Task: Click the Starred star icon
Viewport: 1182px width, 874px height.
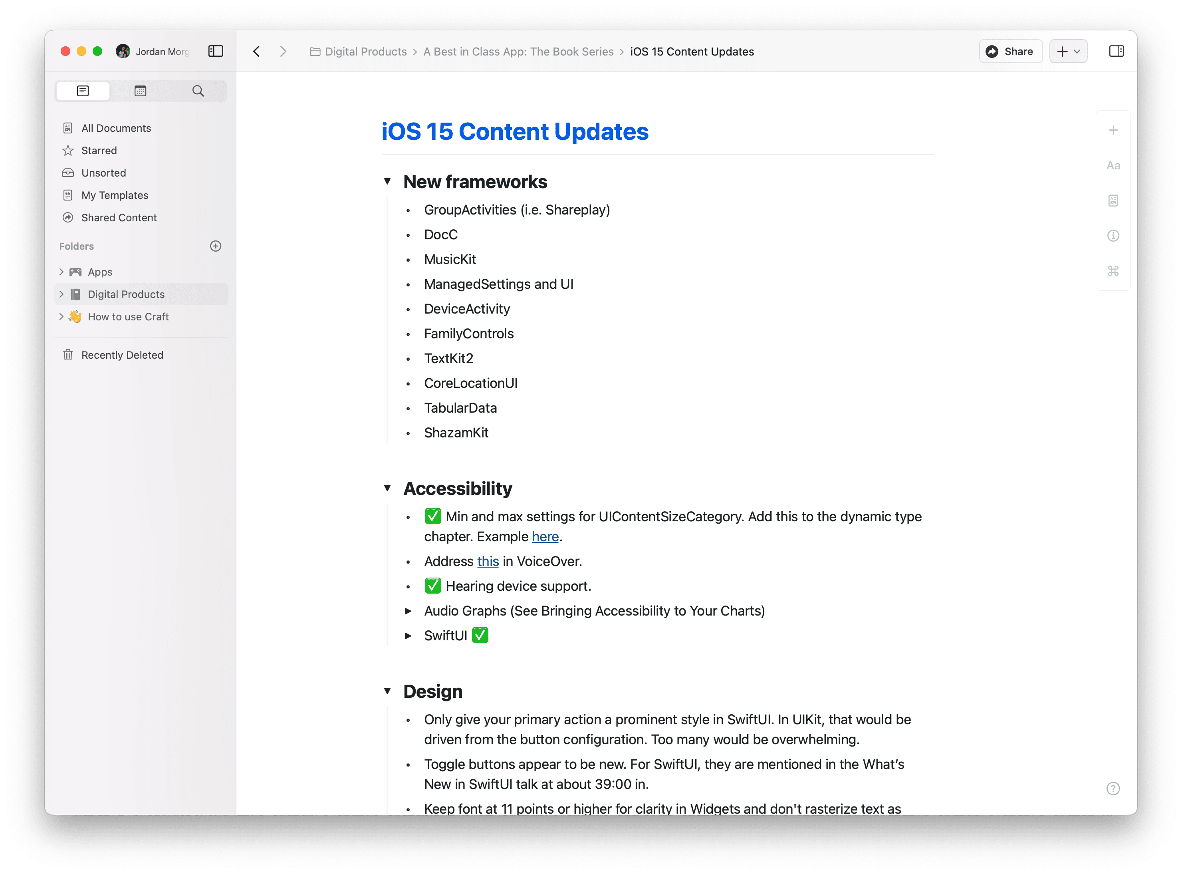Action: point(68,150)
